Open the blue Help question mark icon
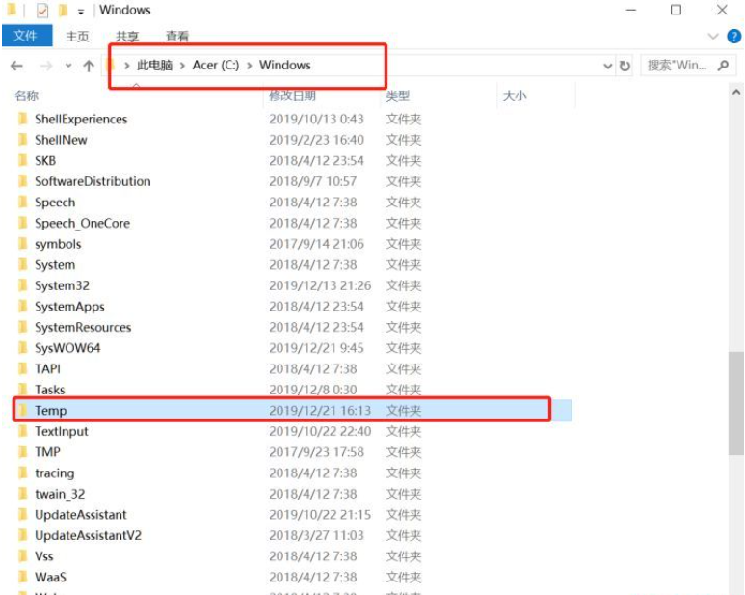 (x=733, y=36)
